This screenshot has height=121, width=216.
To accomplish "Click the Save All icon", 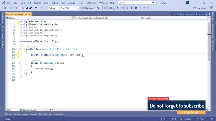I will tap(31, 8).
